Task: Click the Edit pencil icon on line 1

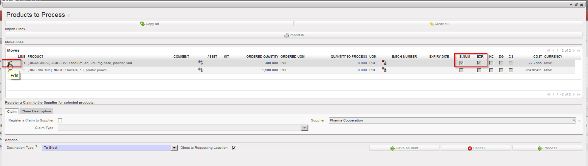Action: [x=10, y=63]
